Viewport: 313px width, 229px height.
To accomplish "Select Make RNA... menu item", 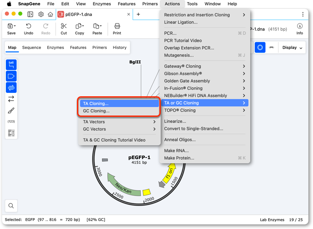I will click(x=205, y=151).
